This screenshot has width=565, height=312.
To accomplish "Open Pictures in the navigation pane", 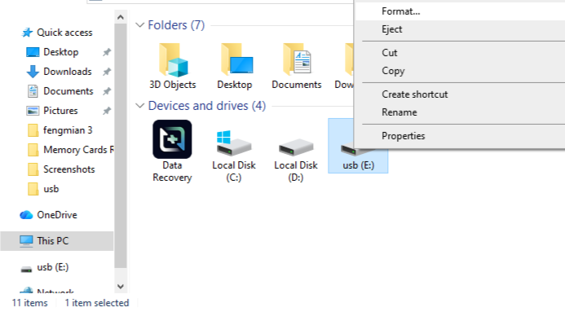I will point(60,111).
